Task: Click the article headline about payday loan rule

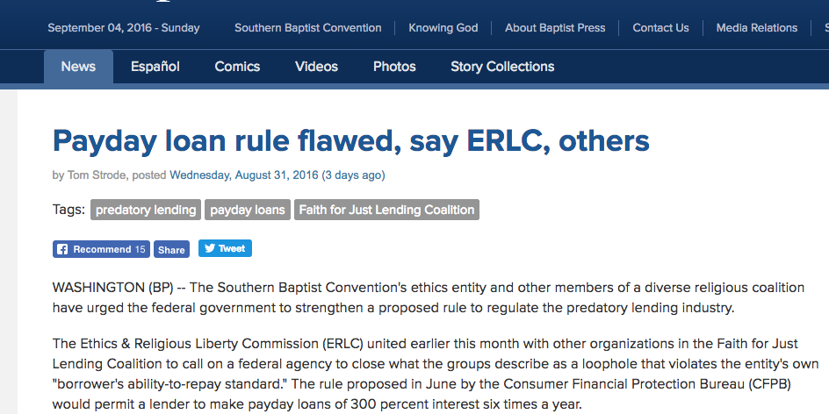Action: 350,140
